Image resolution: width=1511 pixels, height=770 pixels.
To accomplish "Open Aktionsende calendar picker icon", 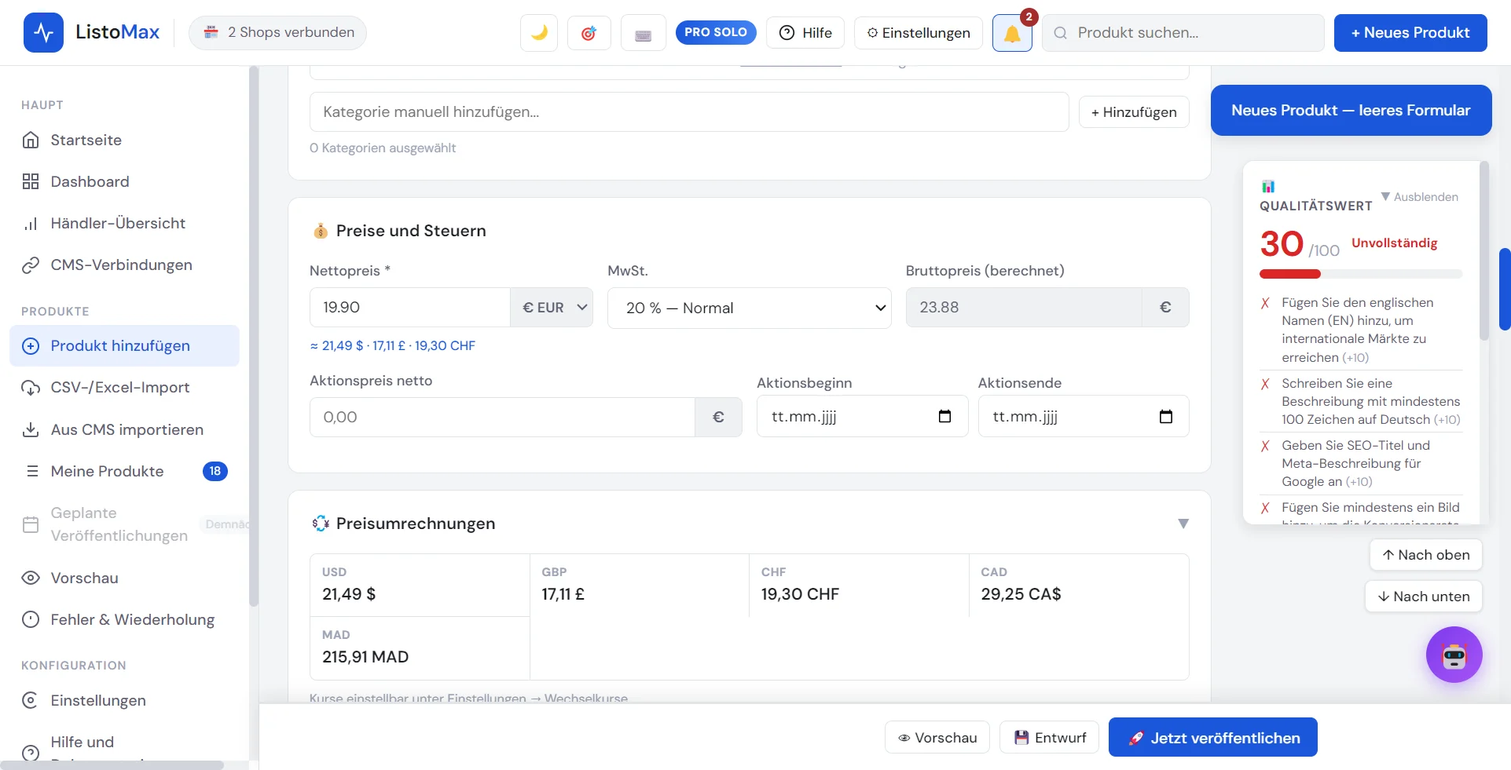I will point(1166,416).
